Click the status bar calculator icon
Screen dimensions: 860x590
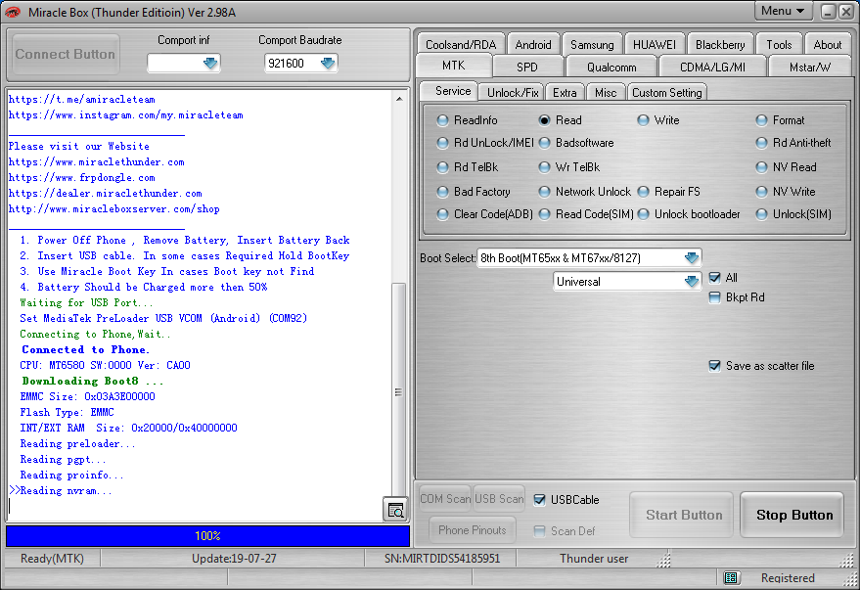pos(731,577)
